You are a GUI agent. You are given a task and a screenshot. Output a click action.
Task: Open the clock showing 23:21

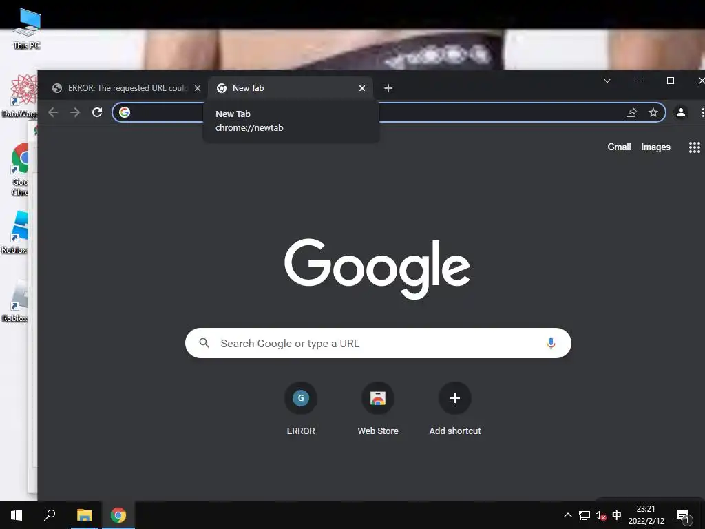[x=646, y=515]
